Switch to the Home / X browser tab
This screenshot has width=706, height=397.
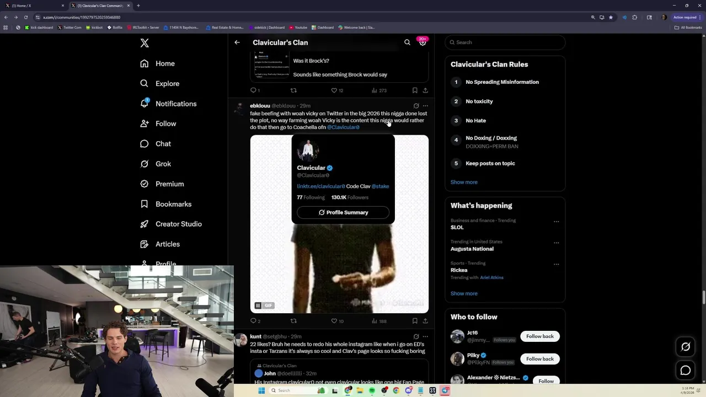(34, 6)
